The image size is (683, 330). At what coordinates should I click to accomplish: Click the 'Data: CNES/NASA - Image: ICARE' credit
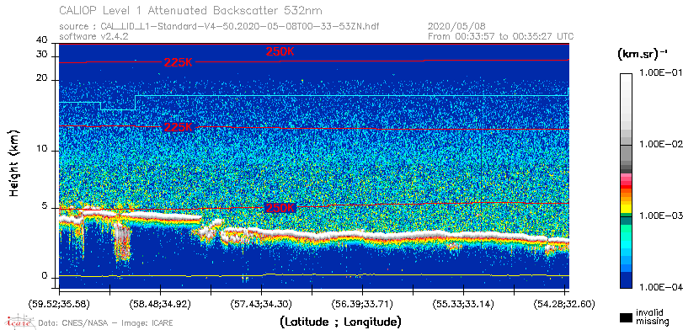(106, 323)
